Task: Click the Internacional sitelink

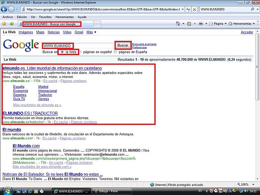Action: [x=48, y=91]
